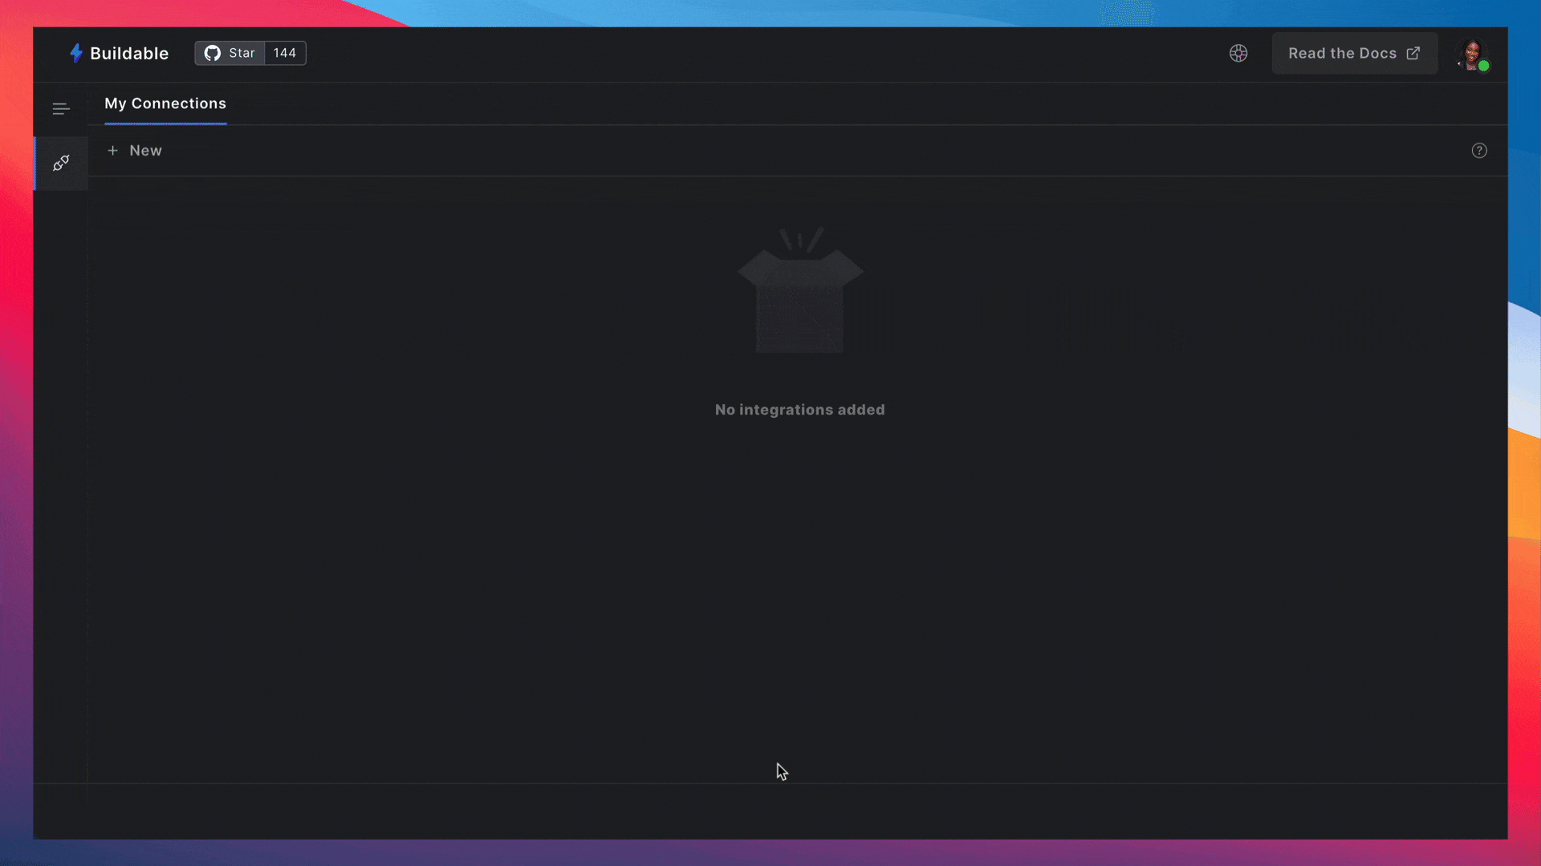Click the plus icon beside New

113,151
